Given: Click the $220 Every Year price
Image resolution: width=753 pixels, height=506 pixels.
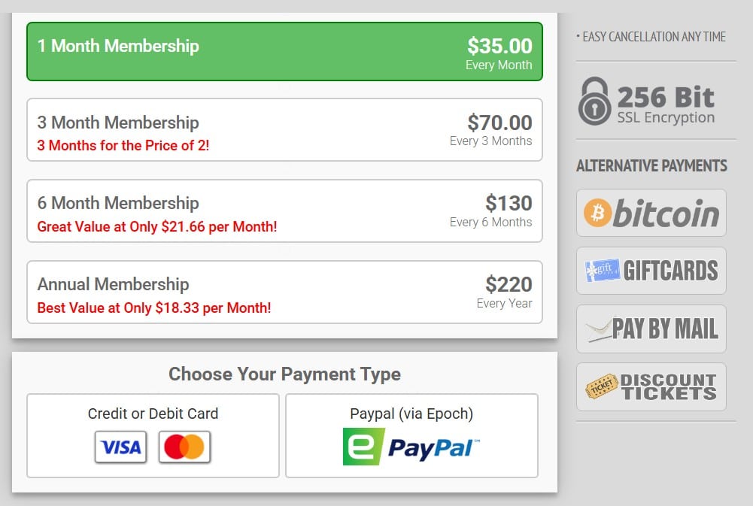Looking at the screenshot, I should (x=505, y=292).
